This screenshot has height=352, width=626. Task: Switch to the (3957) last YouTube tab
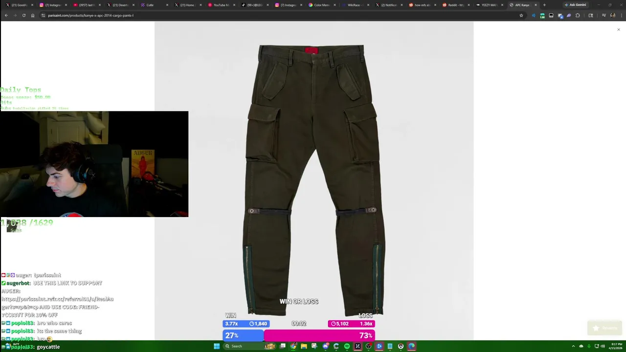pos(87,5)
